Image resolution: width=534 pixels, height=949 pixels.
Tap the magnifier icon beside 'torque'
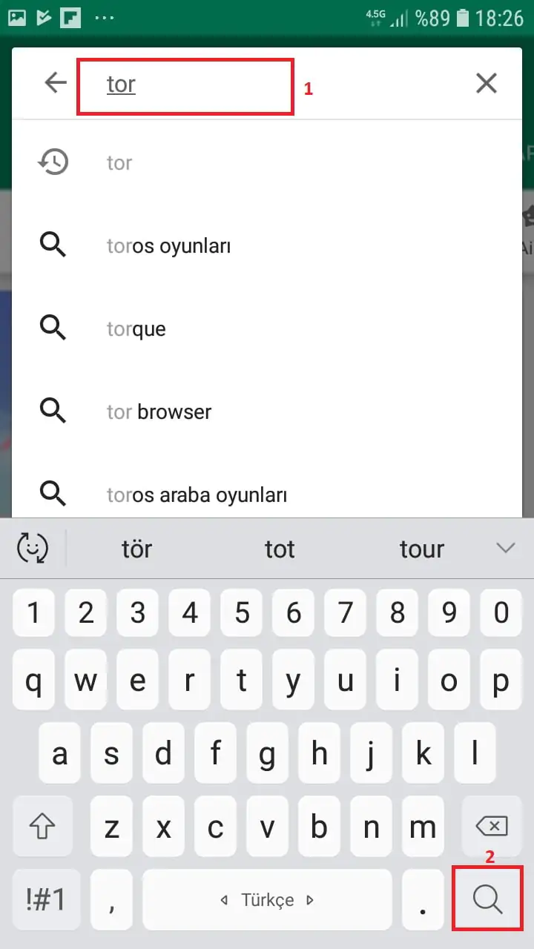[53, 328]
